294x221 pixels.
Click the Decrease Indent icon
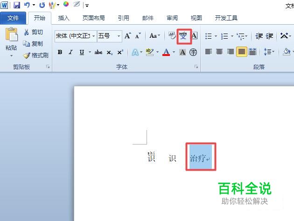259,36
